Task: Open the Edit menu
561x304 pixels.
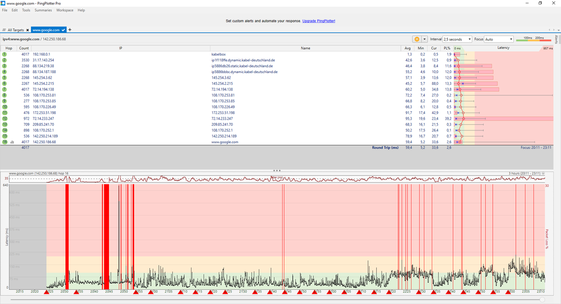Action: (x=15, y=10)
